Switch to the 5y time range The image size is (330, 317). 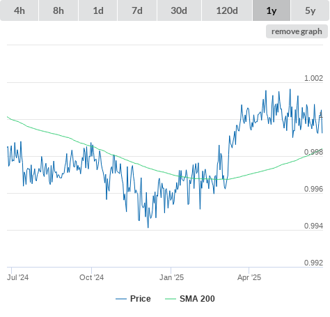(x=311, y=10)
